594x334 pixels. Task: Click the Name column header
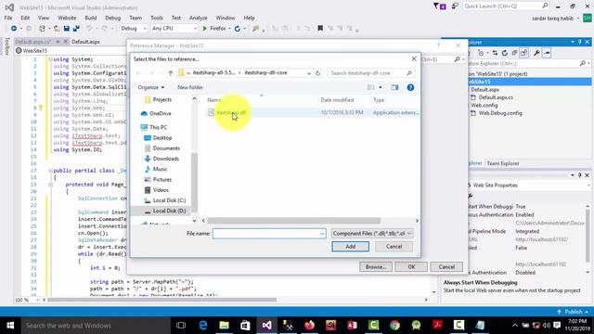[214, 100]
